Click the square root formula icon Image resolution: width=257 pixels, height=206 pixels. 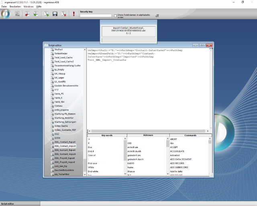(x=157, y=16)
